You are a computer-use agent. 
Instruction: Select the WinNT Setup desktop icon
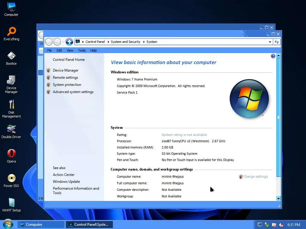[x=11, y=205]
